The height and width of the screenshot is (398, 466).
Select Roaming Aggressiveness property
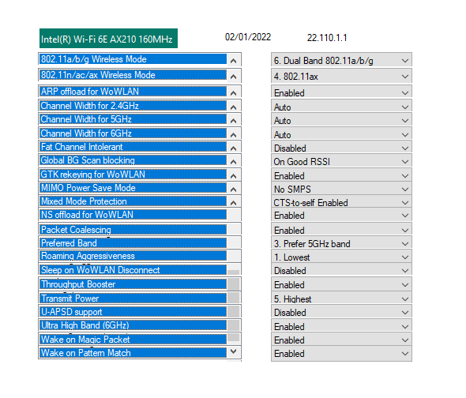[x=133, y=256]
